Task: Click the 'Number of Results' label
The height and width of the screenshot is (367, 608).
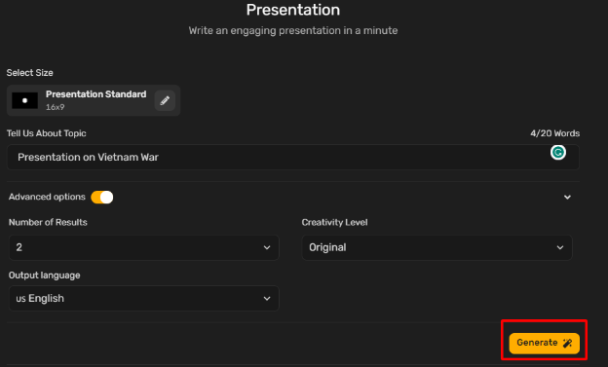Action: pyautogui.click(x=48, y=223)
